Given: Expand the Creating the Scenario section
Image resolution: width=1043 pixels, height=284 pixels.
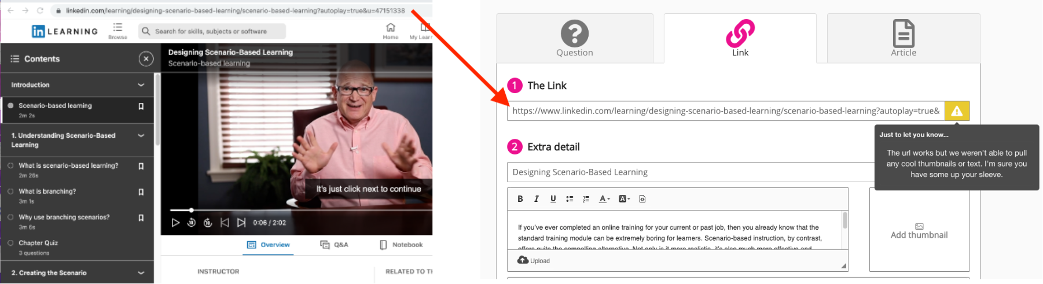Looking at the screenshot, I should [x=141, y=273].
